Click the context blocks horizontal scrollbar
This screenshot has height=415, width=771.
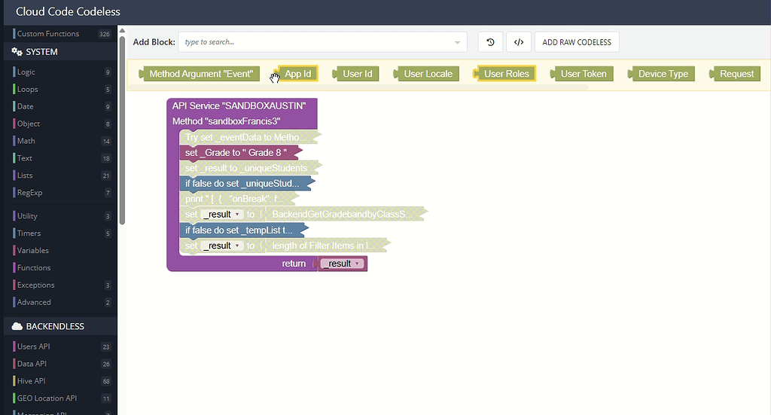359,87
